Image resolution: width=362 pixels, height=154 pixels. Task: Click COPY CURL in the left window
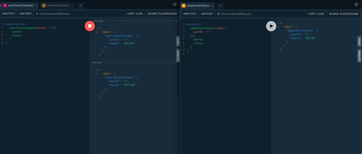pos(135,14)
